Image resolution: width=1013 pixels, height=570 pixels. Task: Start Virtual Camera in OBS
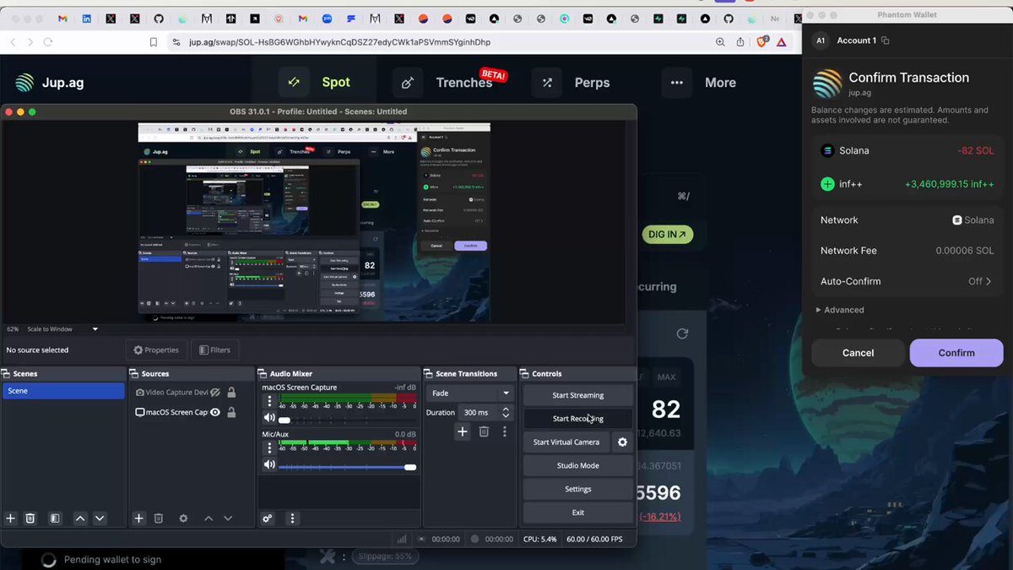[x=566, y=442]
